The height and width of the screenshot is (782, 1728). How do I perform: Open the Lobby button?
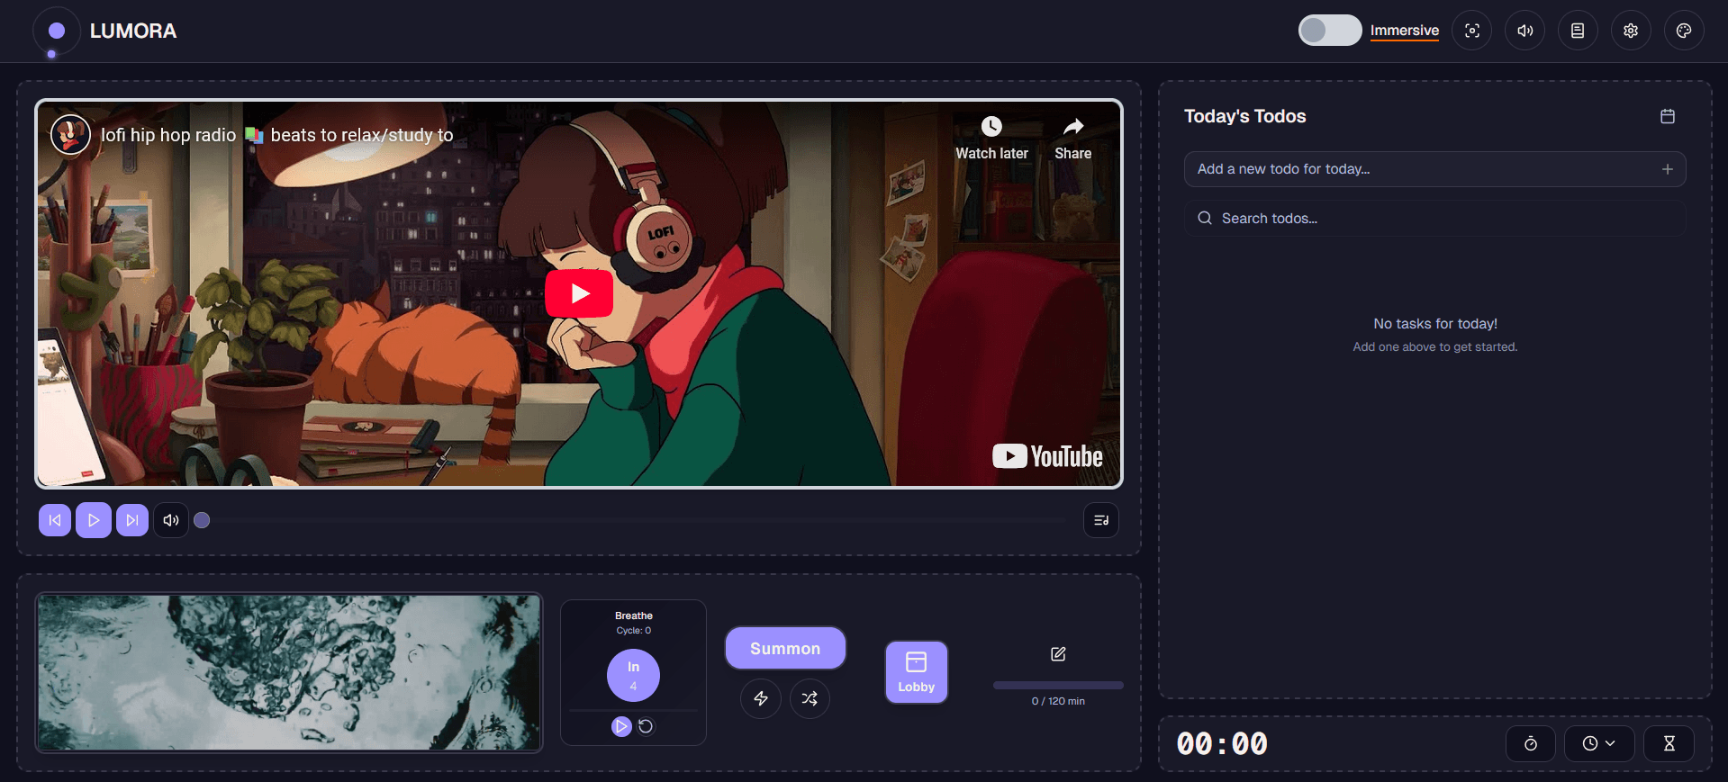tap(917, 672)
